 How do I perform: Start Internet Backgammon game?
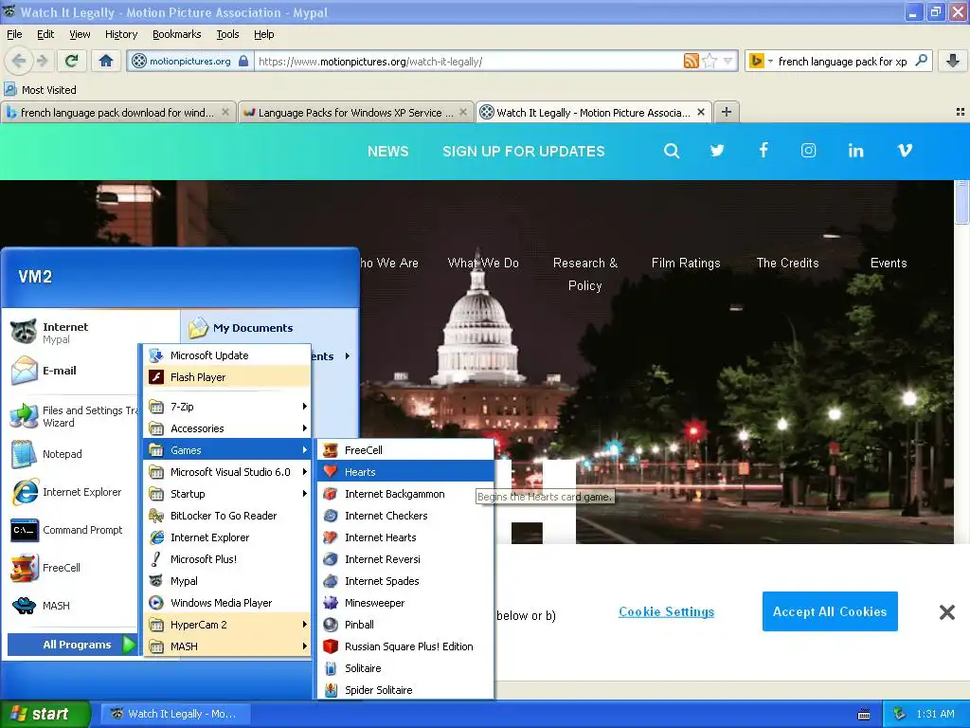[405, 493]
